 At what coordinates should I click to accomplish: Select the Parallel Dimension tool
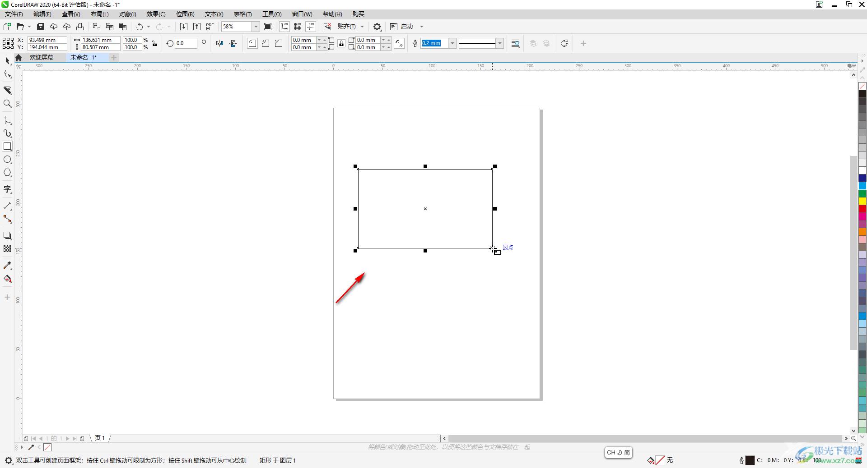[x=7, y=206]
